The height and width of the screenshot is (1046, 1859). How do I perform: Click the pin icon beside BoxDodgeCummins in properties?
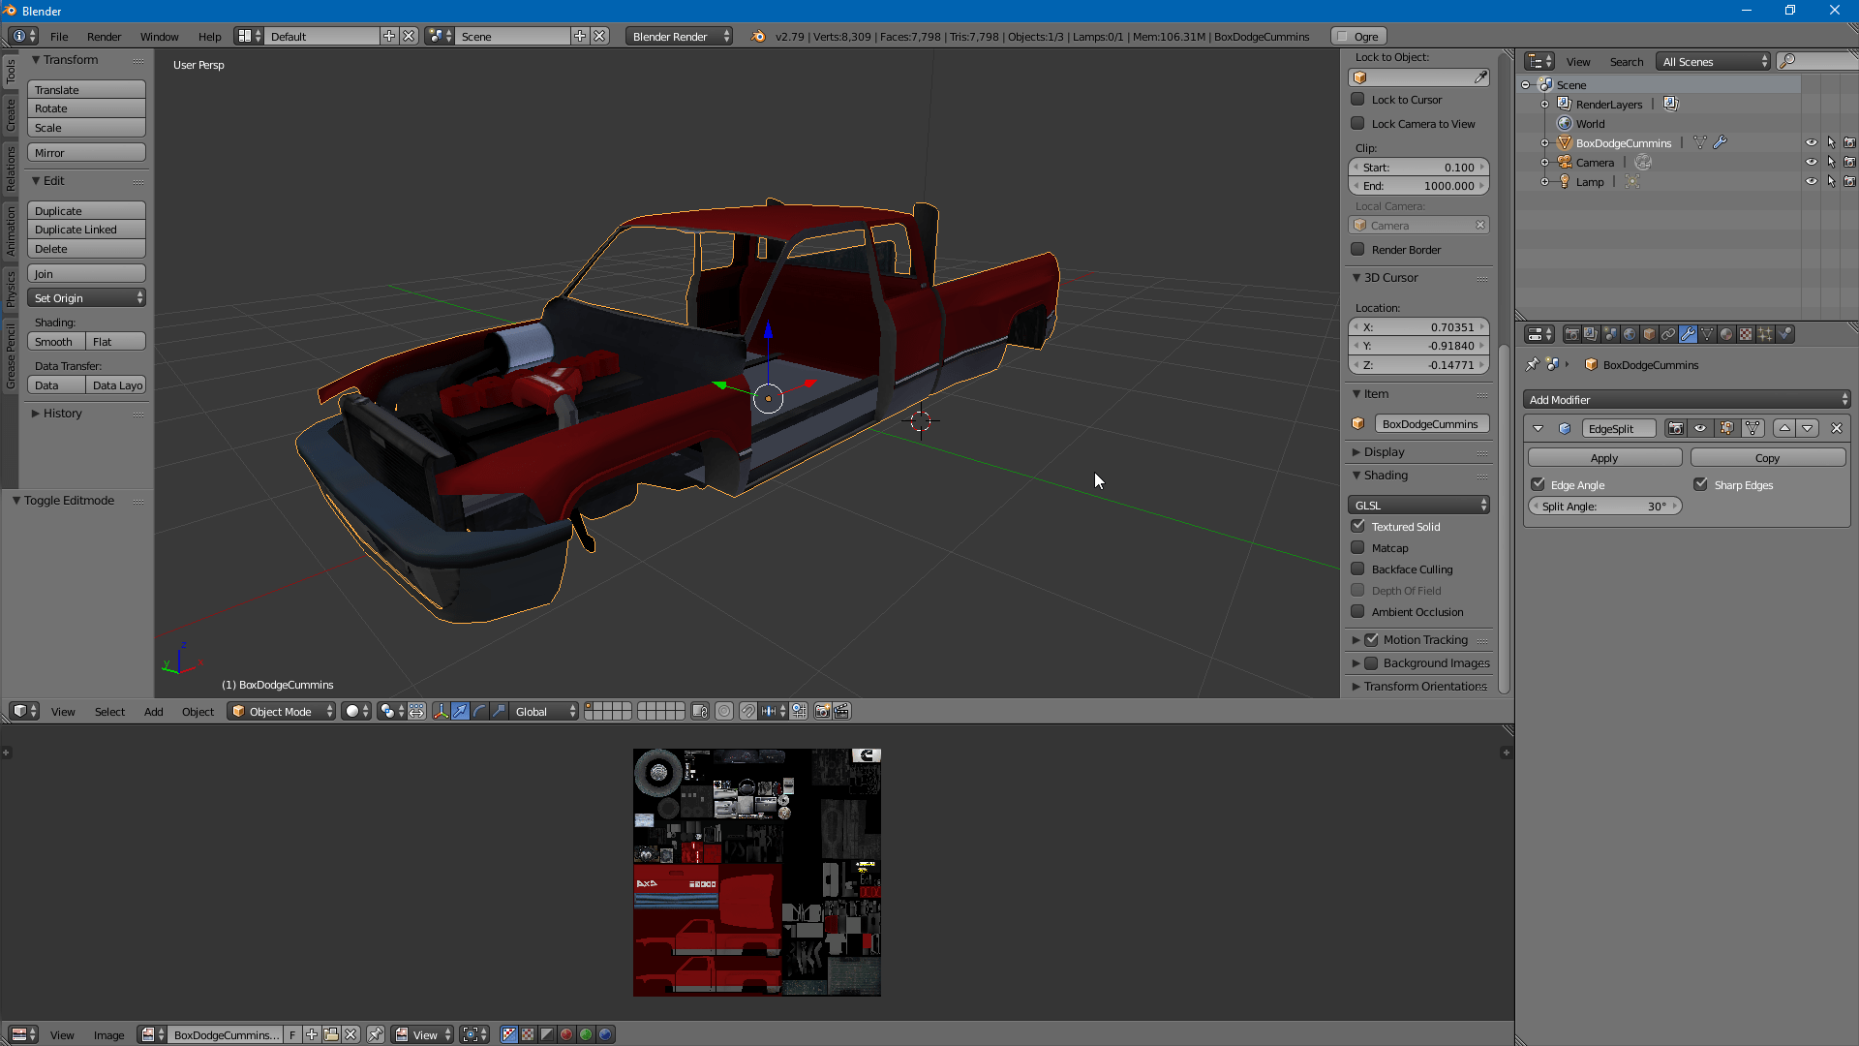tap(1532, 364)
